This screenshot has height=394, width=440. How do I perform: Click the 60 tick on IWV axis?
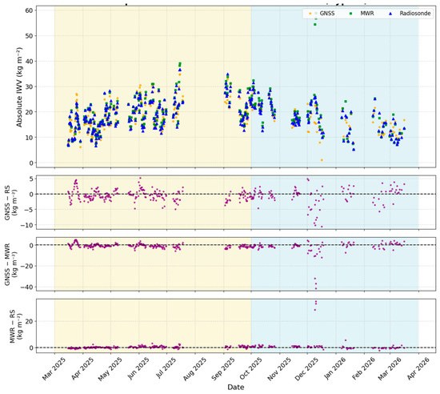(29, 10)
